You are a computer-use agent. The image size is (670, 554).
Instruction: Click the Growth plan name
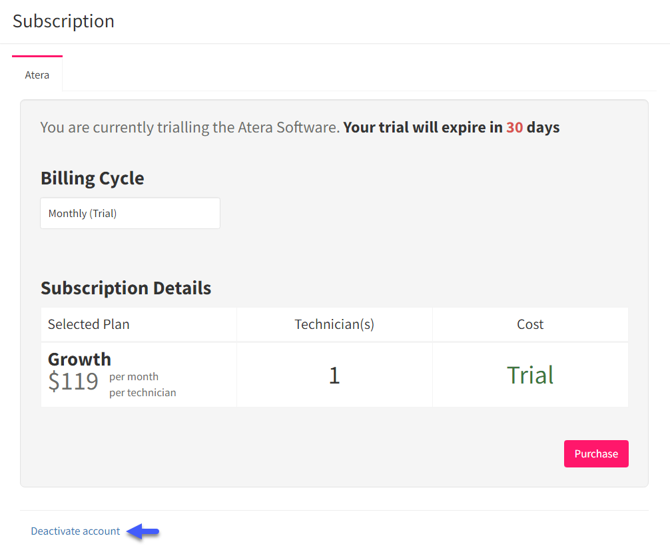coord(79,359)
